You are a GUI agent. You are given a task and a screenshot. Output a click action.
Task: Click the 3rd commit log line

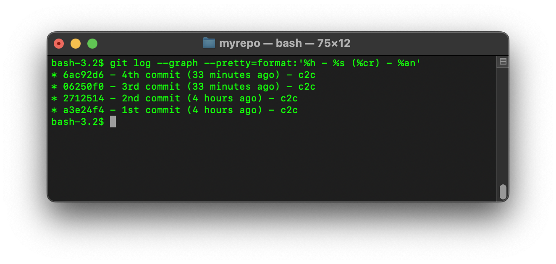[x=183, y=87]
